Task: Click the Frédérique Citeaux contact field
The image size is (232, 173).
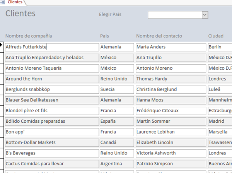Action: point(171,111)
